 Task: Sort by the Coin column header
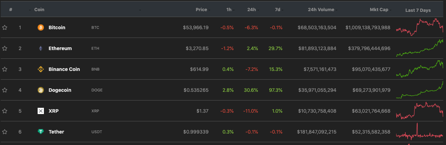39,10
